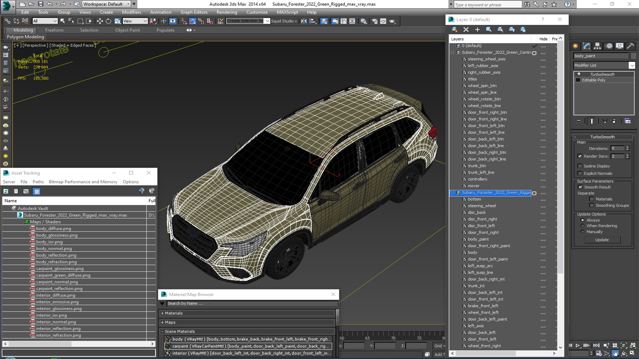Click Polygon Modeling panel button
The height and width of the screenshot is (359, 639).
point(25,37)
